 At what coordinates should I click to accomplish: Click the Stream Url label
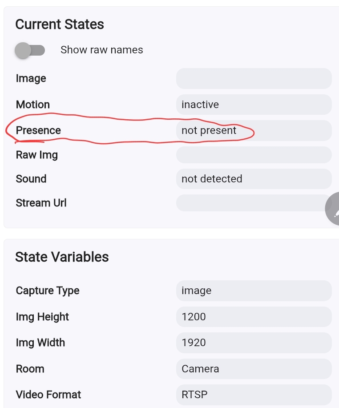click(x=41, y=203)
